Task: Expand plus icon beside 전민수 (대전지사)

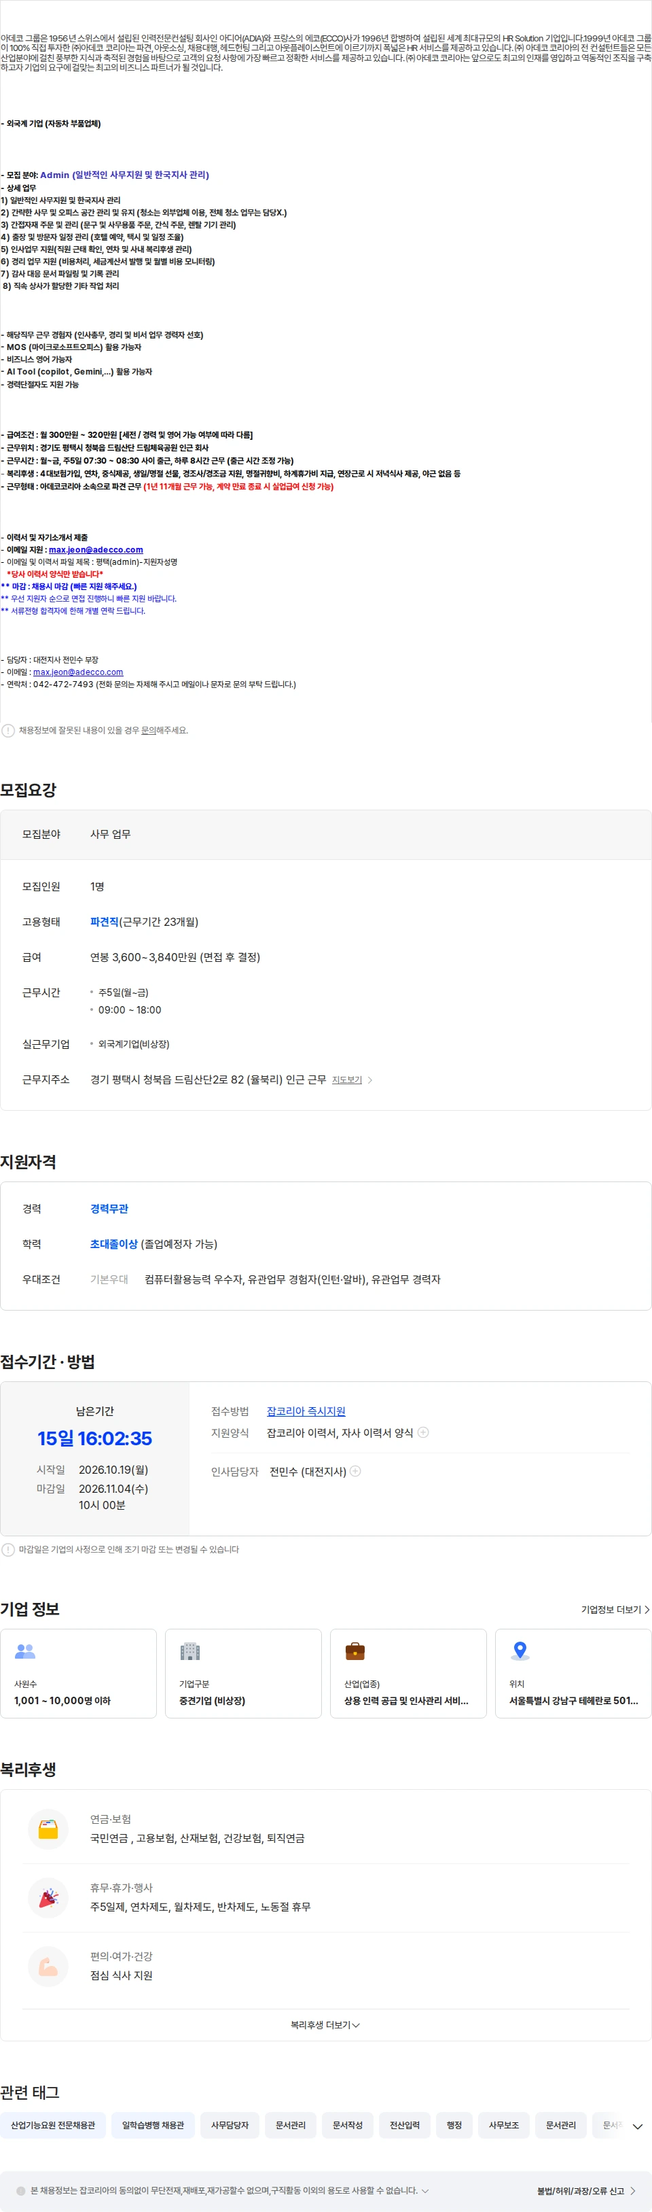Action: pos(355,1471)
